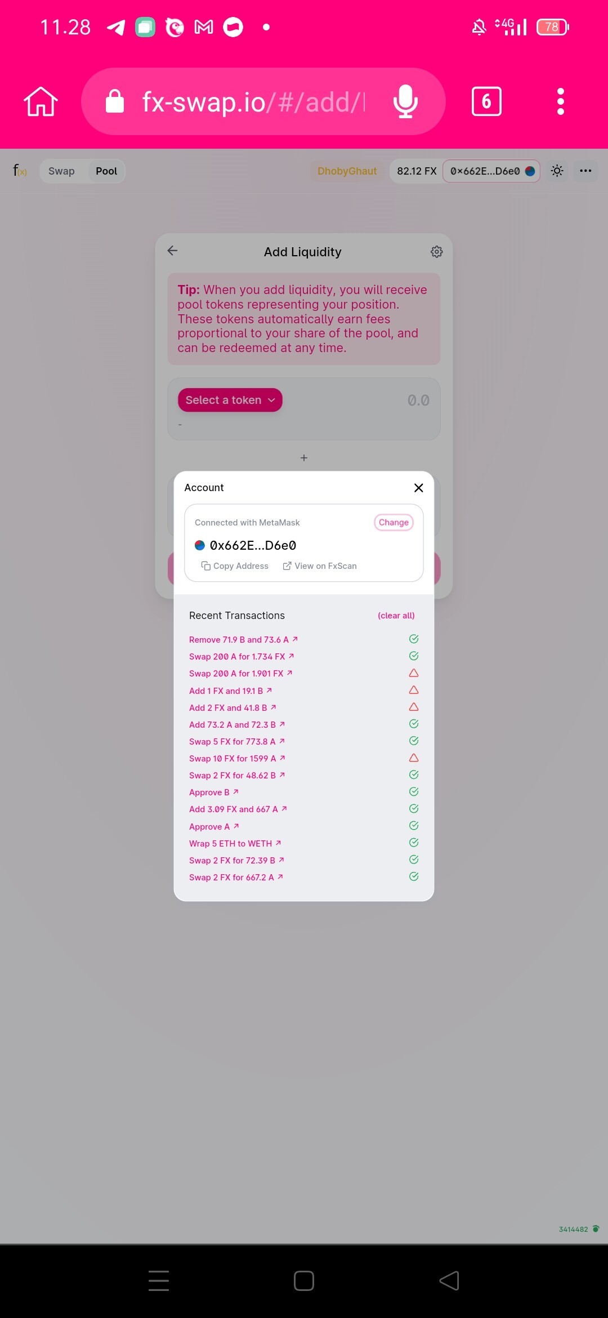Tap the browser home icon
Viewport: 608px width, 1318px height.
[x=41, y=101]
